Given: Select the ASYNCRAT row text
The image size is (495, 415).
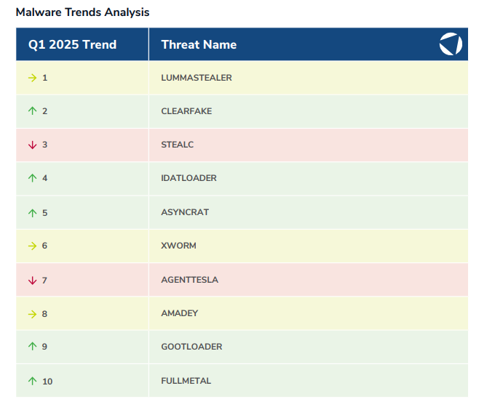Looking at the screenshot, I should 185,212.
